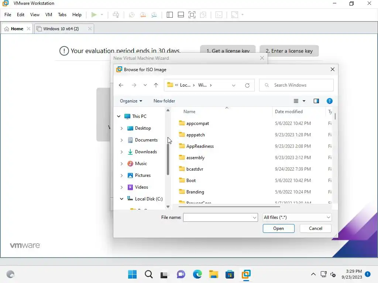This screenshot has width=378, height=283.
Task: Show hidden system tray icons
Action: 313,274
